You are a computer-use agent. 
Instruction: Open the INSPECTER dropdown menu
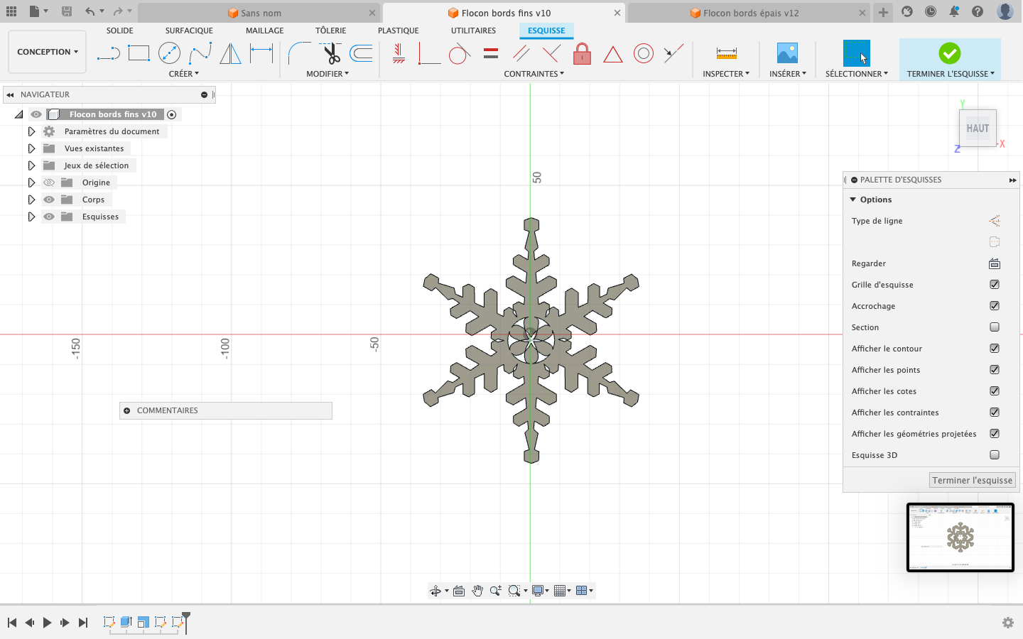(x=726, y=74)
